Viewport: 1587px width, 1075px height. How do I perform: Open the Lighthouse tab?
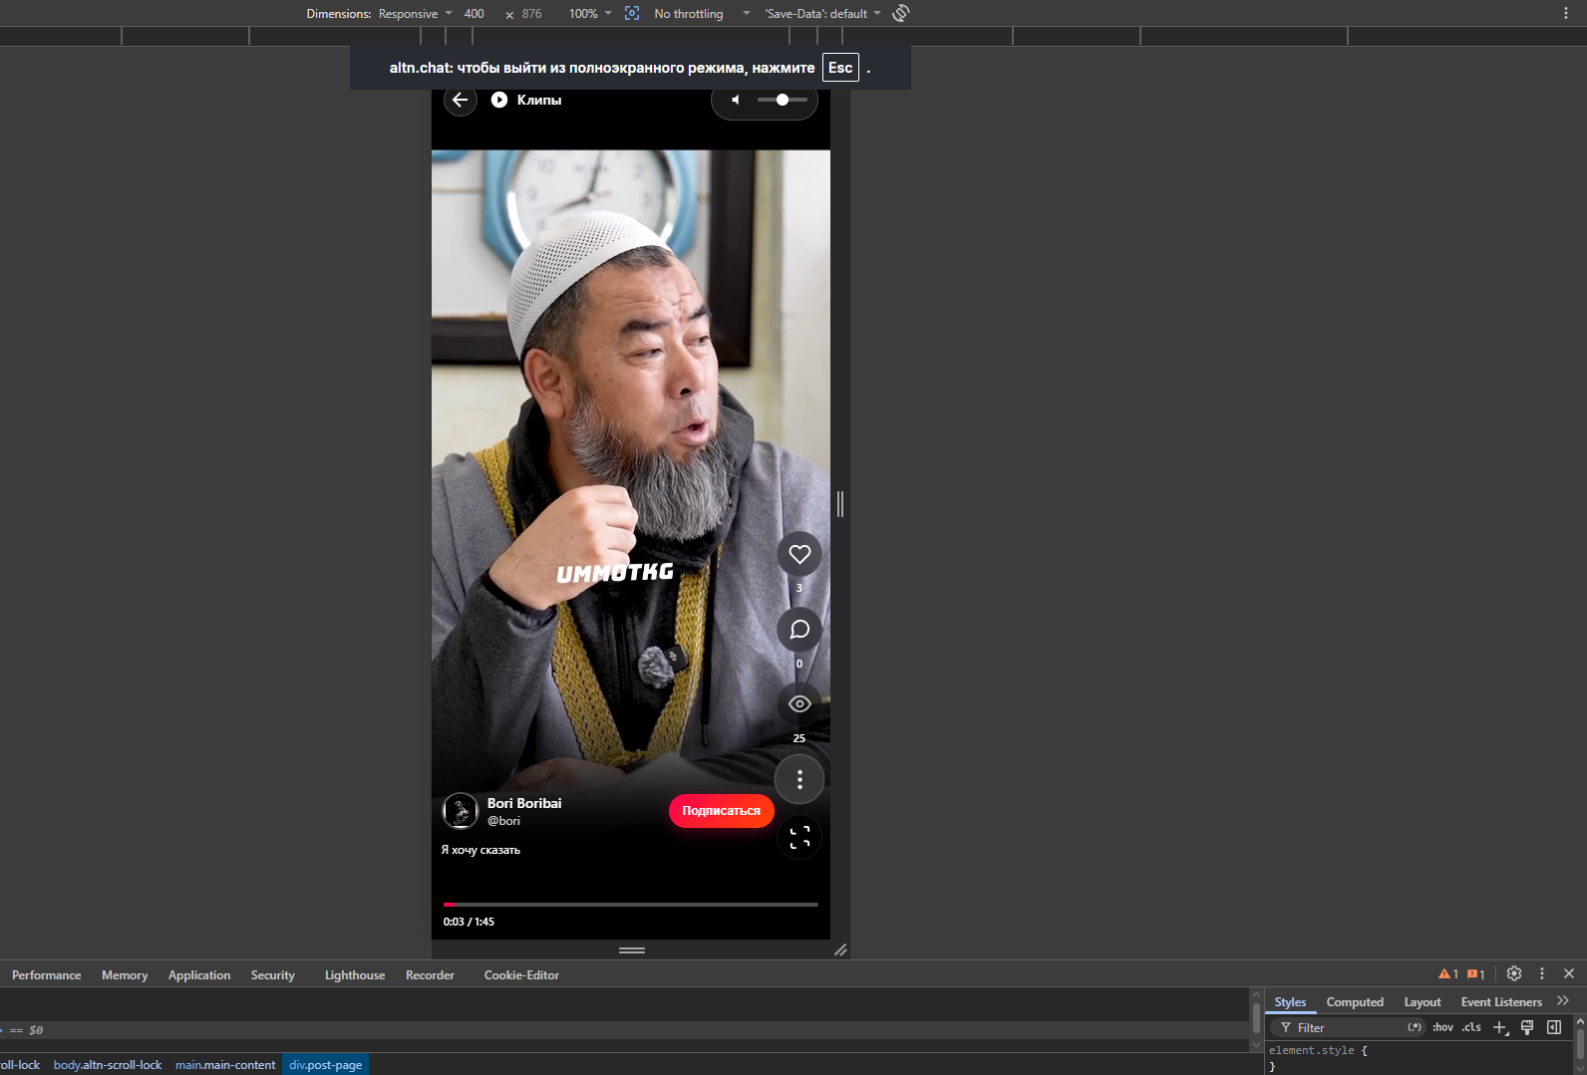pyautogui.click(x=355, y=975)
